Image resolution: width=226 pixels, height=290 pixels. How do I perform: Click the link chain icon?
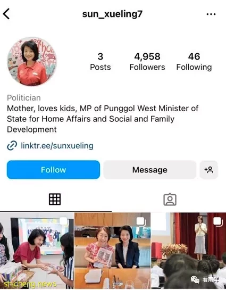(x=12, y=146)
